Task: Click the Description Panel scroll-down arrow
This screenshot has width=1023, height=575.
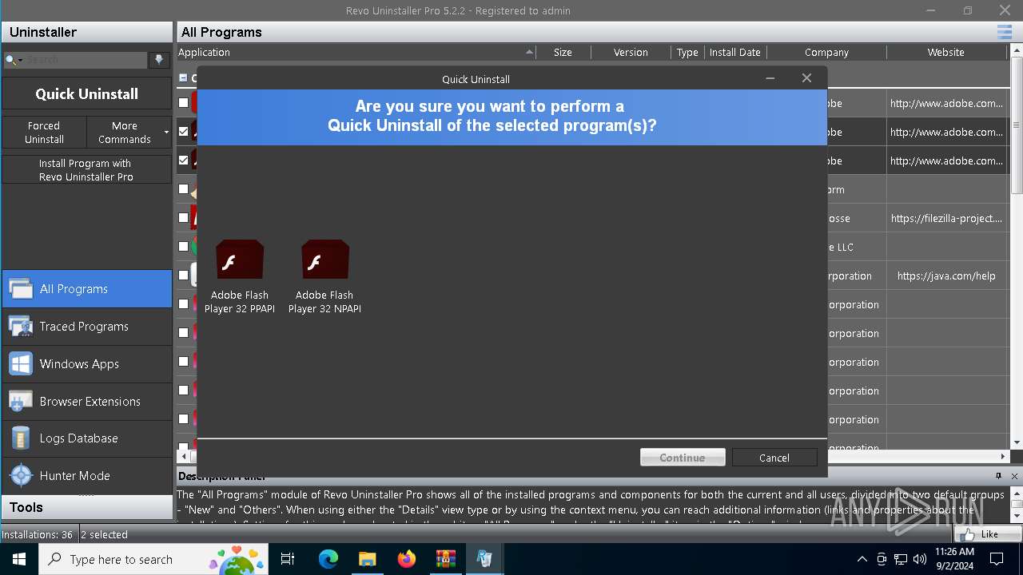Action: pos(1017,517)
